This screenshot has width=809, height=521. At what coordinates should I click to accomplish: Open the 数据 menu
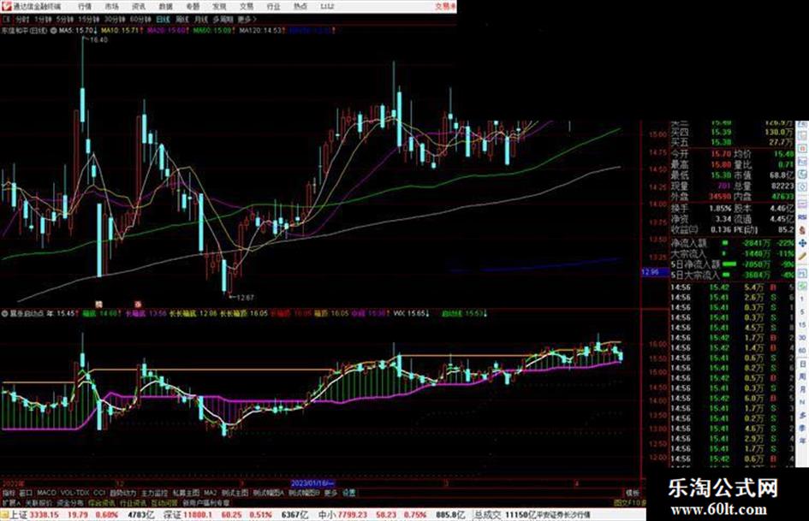pyautogui.click(x=165, y=7)
